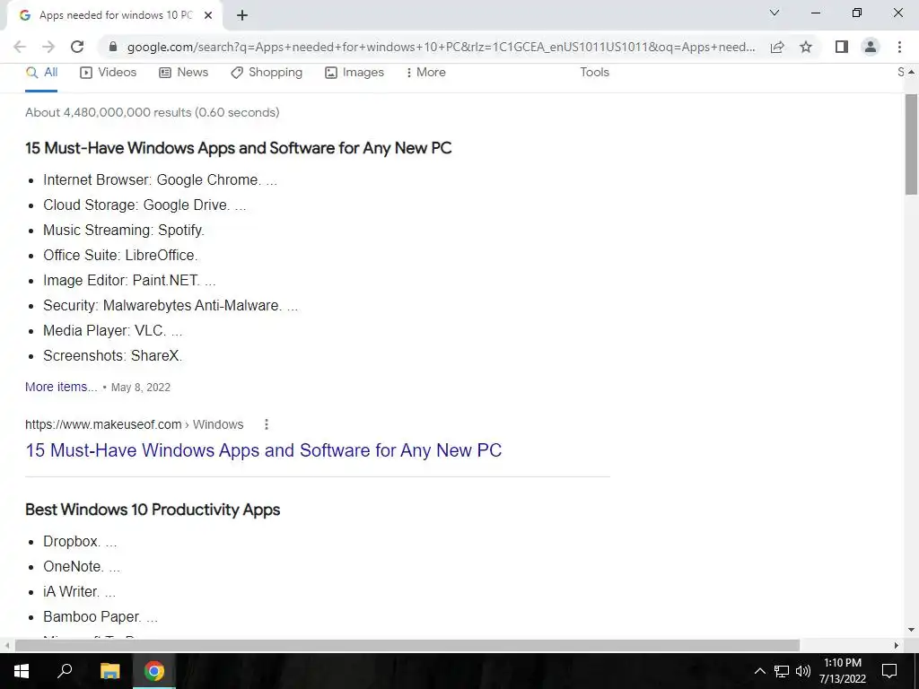Click 'Music Streaming: Spotify' list item
This screenshot has width=919, height=689.
pyautogui.click(x=124, y=231)
